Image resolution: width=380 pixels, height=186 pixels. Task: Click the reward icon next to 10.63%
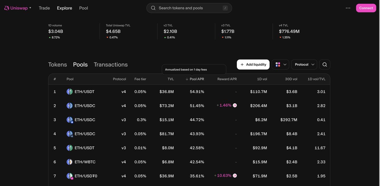click(x=235, y=176)
